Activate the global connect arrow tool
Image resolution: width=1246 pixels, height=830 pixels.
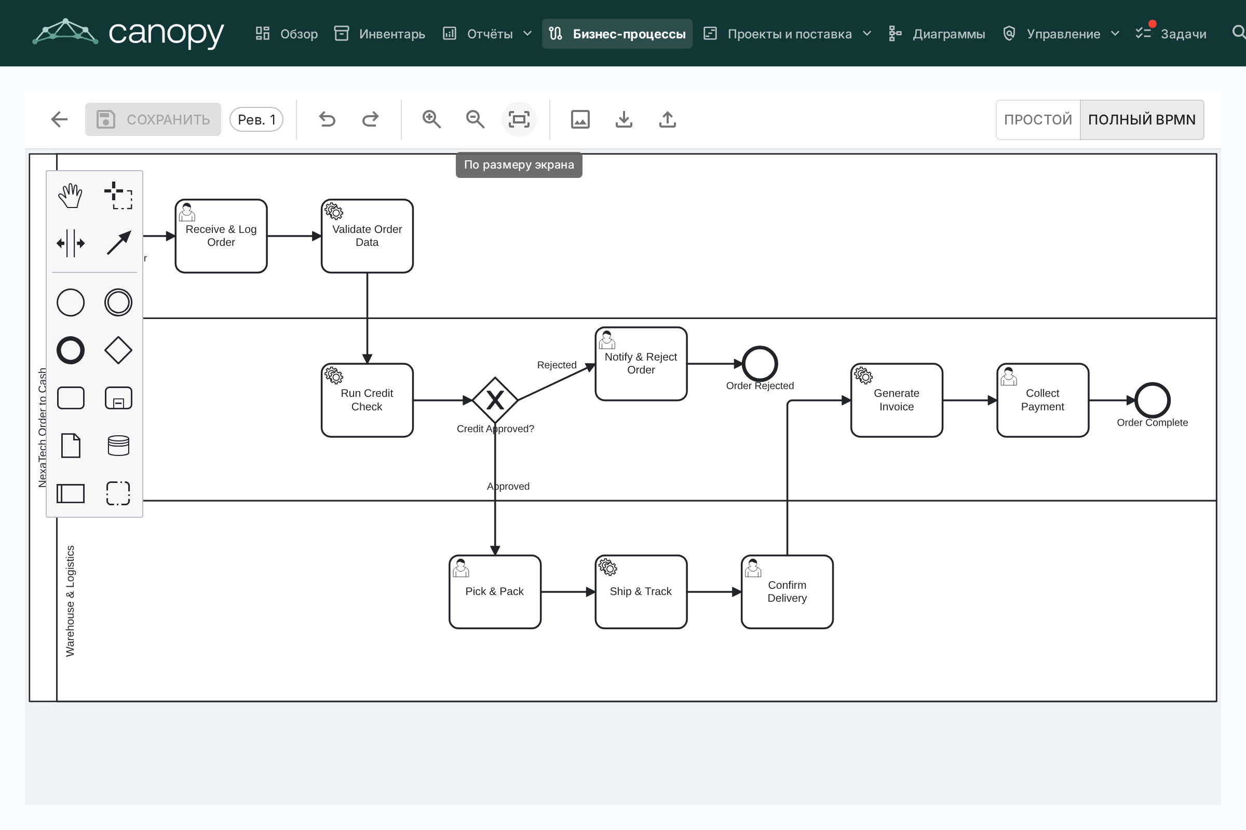pyautogui.click(x=118, y=243)
